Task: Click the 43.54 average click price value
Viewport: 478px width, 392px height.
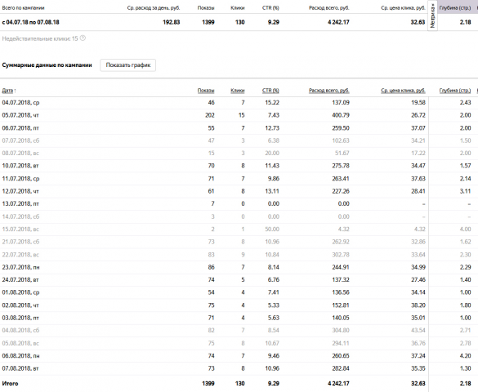Action: coord(418,331)
